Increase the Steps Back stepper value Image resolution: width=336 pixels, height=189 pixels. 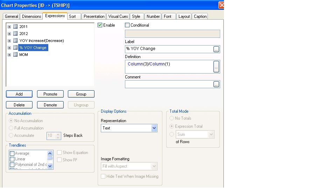tap(58, 134)
